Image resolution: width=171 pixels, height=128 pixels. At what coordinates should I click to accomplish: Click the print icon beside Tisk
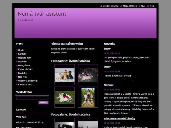click(x=148, y=6)
